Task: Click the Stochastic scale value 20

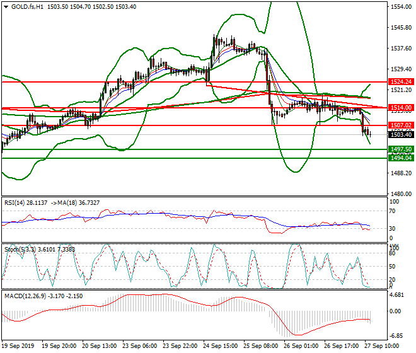Action: coord(392,279)
